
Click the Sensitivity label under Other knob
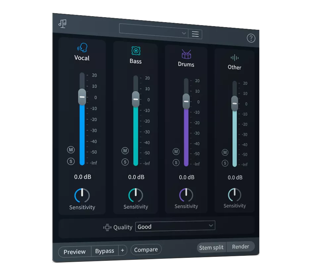click(235, 206)
